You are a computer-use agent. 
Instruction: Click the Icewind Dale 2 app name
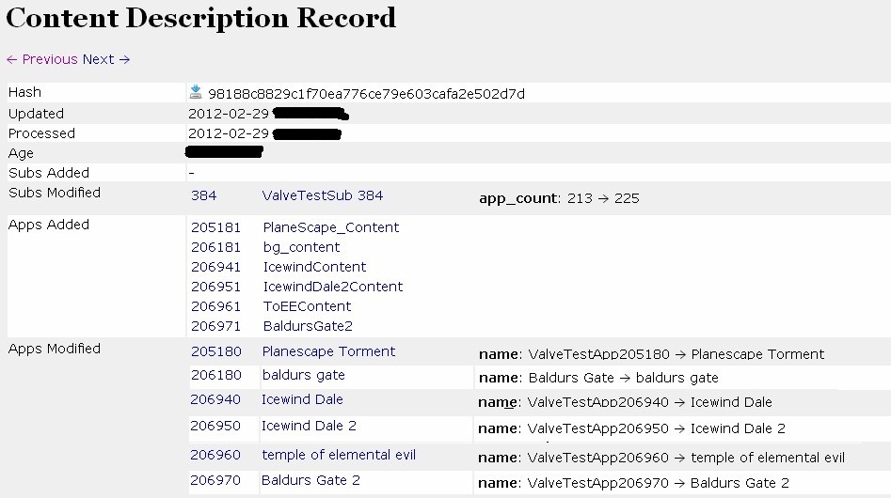coord(309,426)
